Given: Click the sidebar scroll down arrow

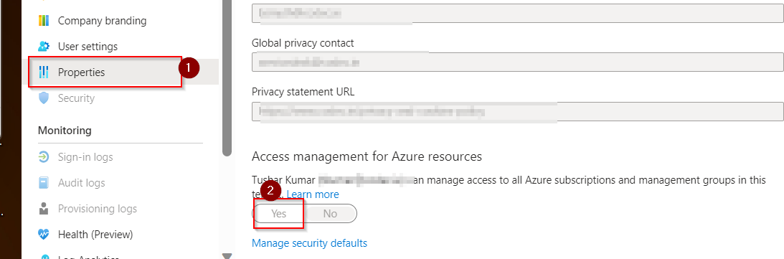Looking at the screenshot, I should pos(227,256).
